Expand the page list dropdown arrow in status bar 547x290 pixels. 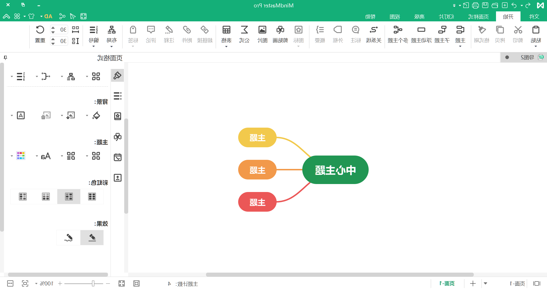tap(485, 283)
